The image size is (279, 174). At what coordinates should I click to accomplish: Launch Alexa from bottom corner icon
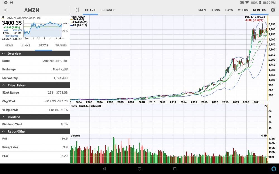[x=274, y=169]
